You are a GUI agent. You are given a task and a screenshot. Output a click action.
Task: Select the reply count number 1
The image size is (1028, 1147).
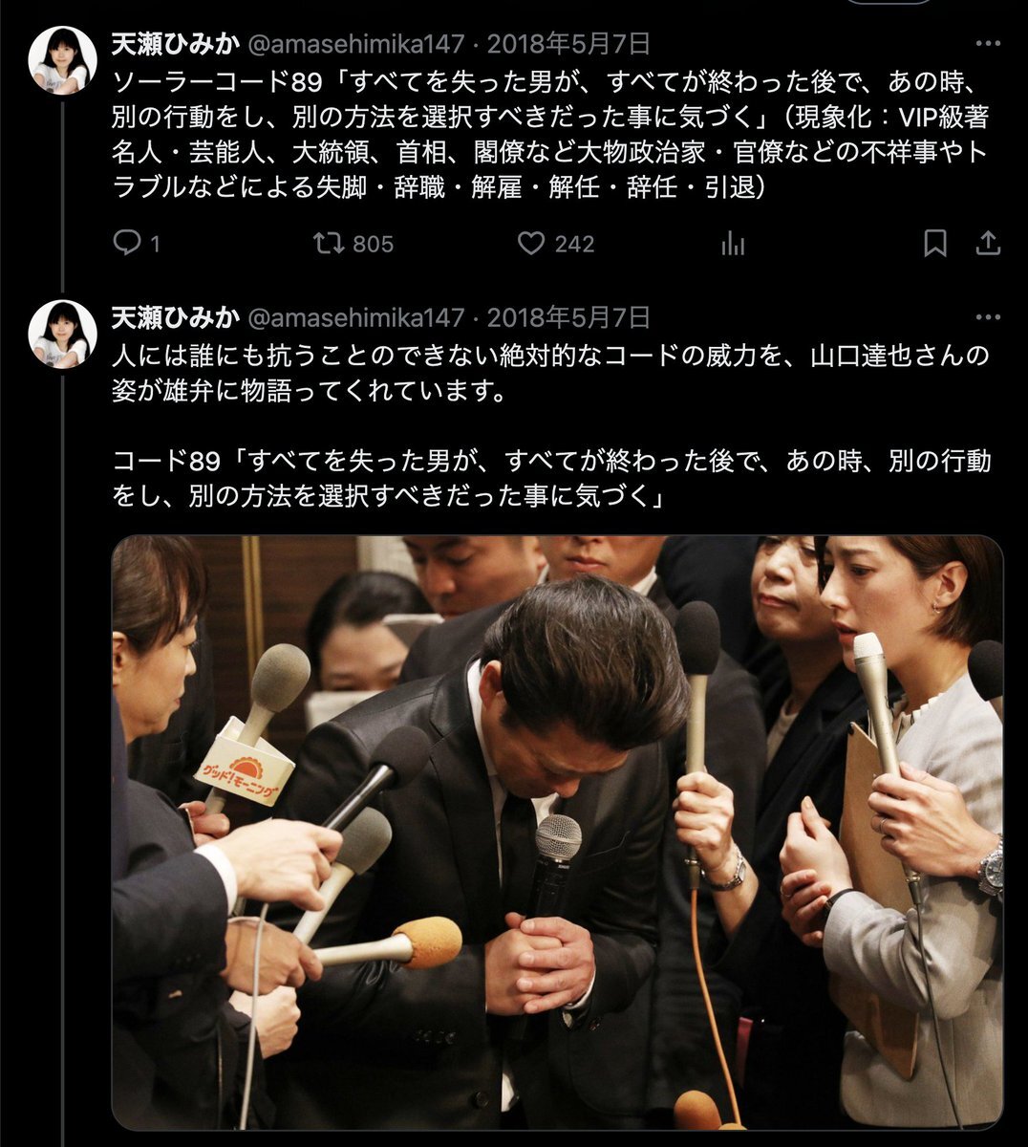pos(155,245)
